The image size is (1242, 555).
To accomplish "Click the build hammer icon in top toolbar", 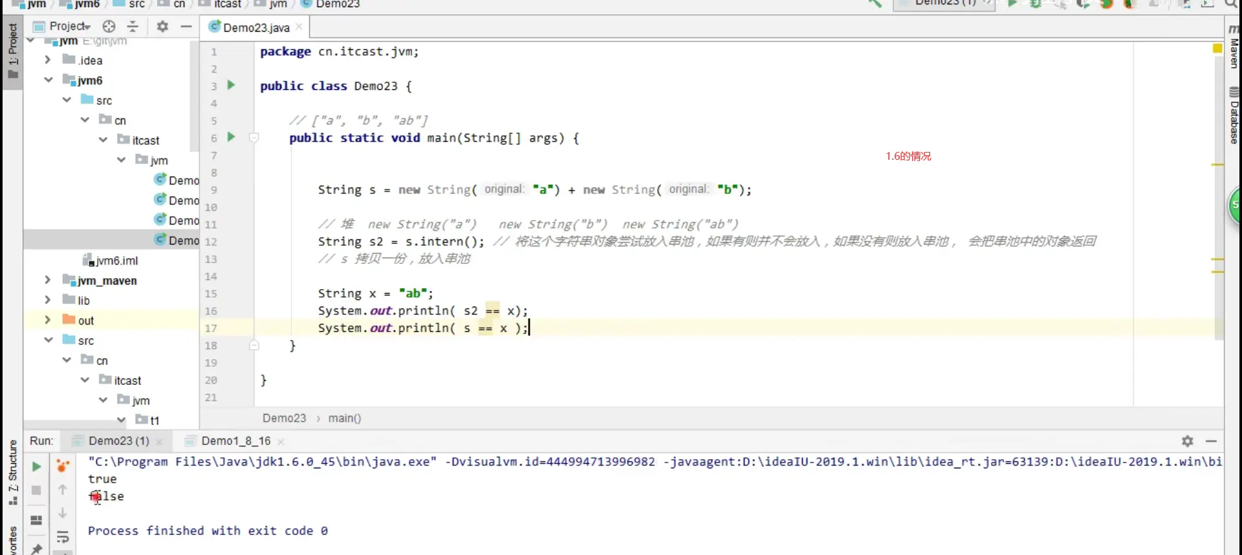I will (x=875, y=4).
